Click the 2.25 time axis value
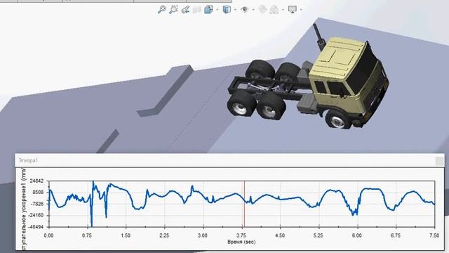 [x=164, y=235]
